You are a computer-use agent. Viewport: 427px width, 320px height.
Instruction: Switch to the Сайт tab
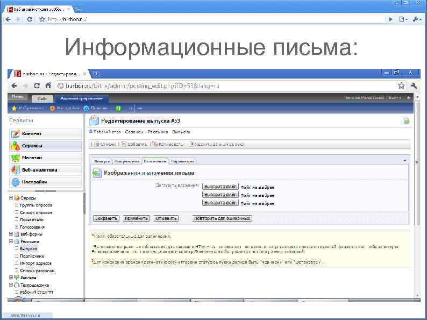(x=42, y=98)
